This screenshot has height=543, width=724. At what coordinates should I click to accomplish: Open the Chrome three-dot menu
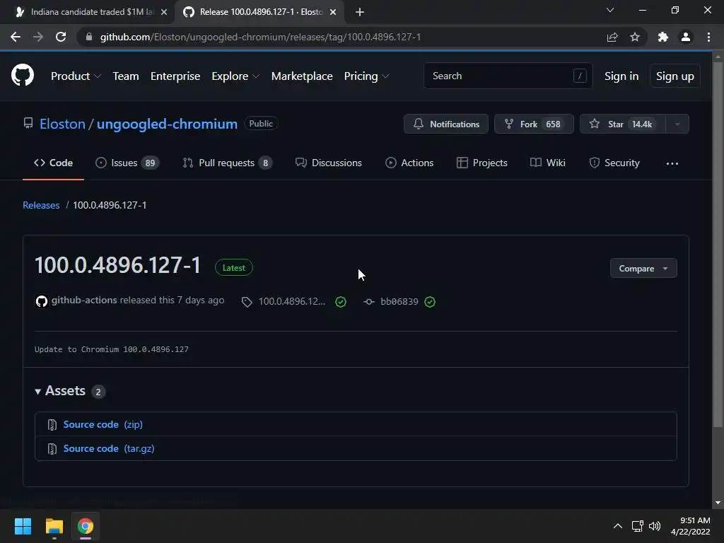point(708,37)
